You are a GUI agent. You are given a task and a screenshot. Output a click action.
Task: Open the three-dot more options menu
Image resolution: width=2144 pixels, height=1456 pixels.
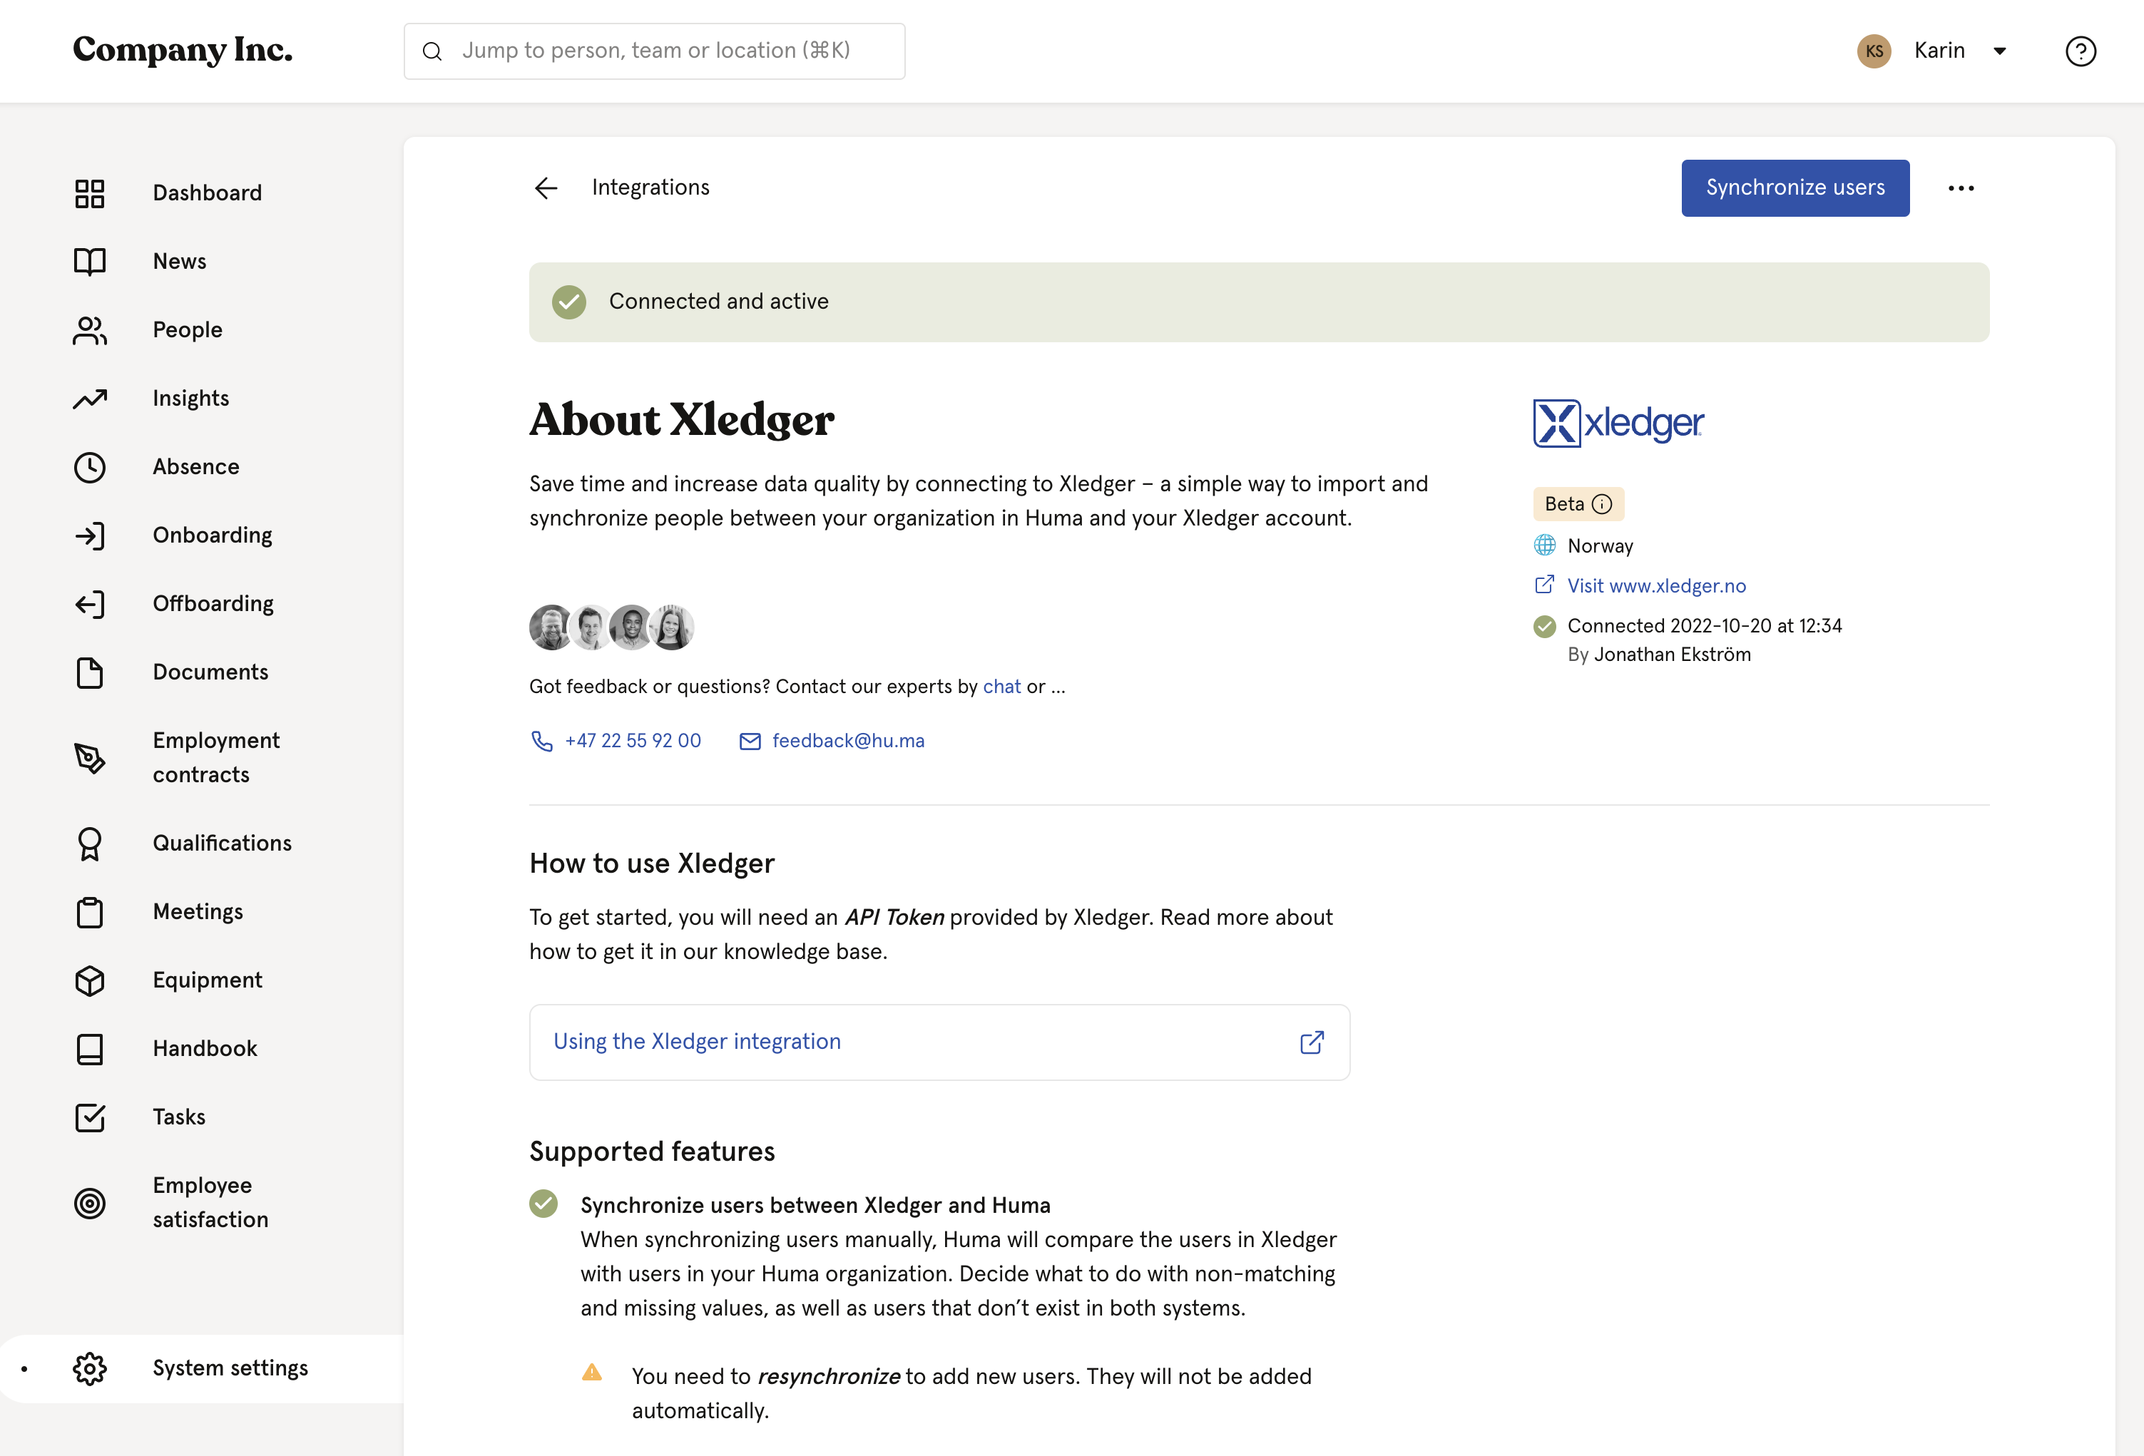[x=1961, y=188]
